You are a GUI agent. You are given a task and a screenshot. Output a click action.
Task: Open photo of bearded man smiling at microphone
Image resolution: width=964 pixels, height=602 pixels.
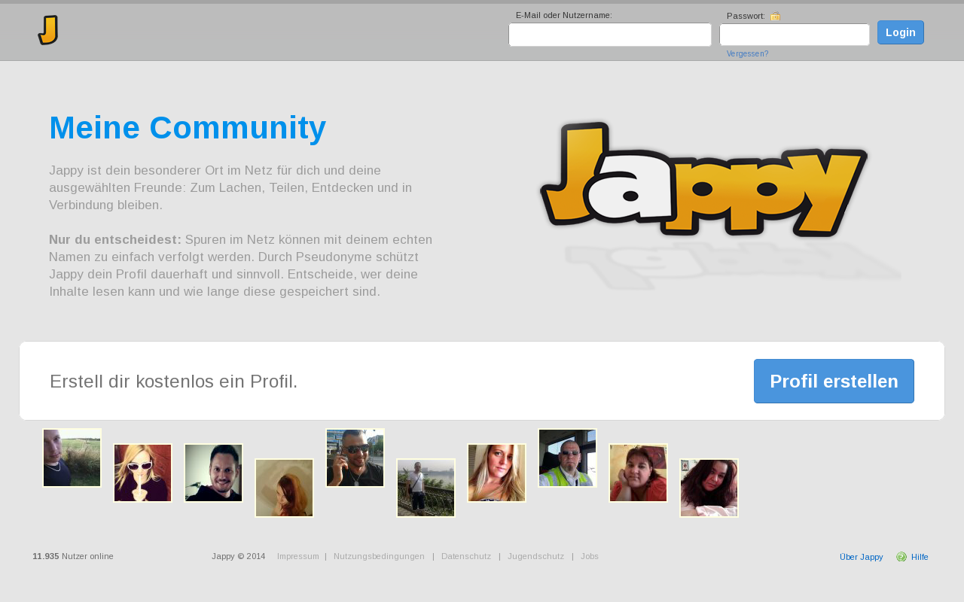[214, 473]
